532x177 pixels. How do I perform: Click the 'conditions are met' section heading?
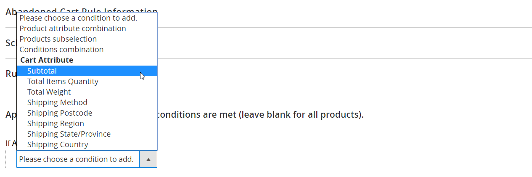tap(259, 114)
